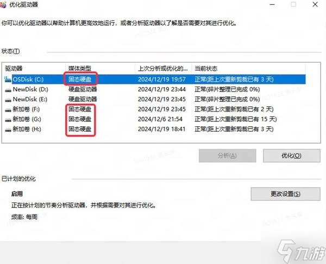Click the 2024/12/6 21:54 date cell
Viewport: 326px width, 264px height.
(160, 119)
